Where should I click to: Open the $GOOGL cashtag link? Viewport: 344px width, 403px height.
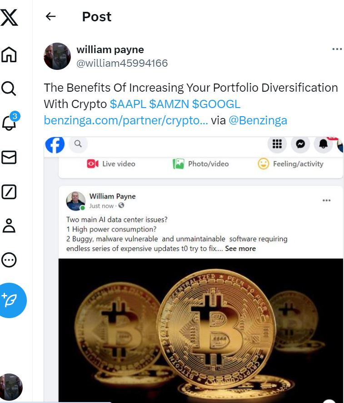[216, 104]
